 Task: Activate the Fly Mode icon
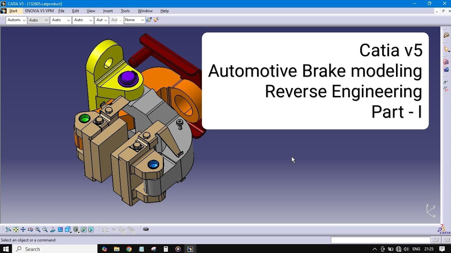[8, 229]
